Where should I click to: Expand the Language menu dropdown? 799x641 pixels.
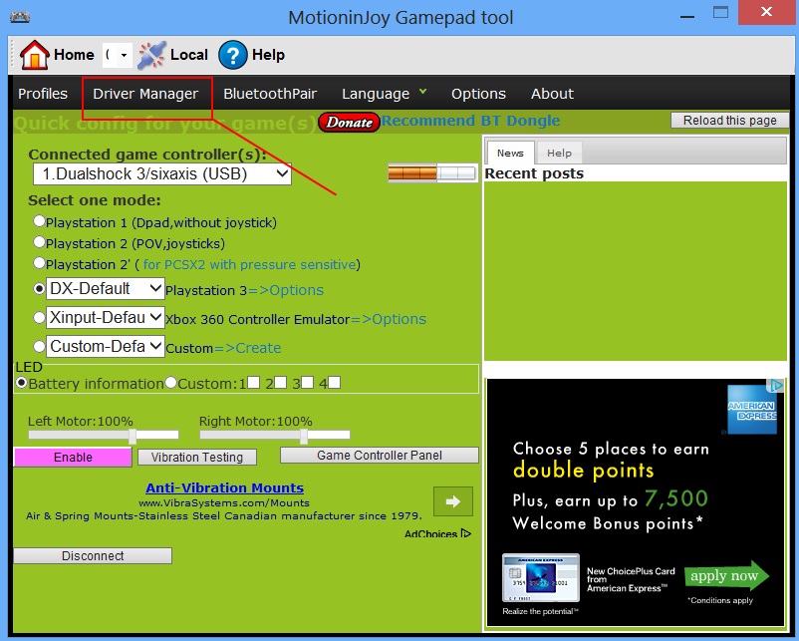click(x=384, y=94)
